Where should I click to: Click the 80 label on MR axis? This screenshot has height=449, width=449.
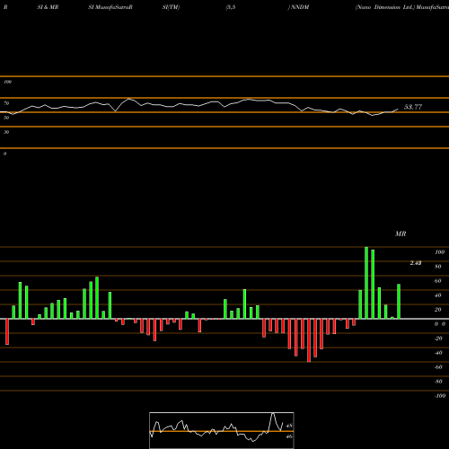click(438, 267)
